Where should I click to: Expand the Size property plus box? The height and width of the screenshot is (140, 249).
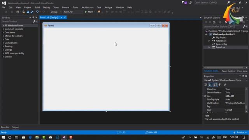pyautogui.click(x=205, y=96)
